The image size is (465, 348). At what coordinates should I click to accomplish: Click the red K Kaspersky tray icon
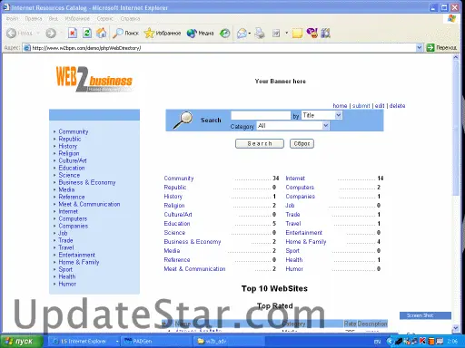tap(422, 341)
